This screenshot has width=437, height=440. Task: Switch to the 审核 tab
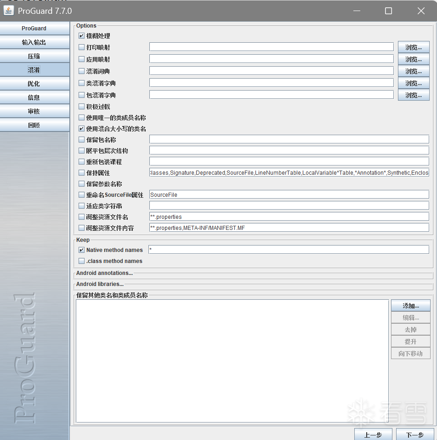pyautogui.click(x=34, y=111)
